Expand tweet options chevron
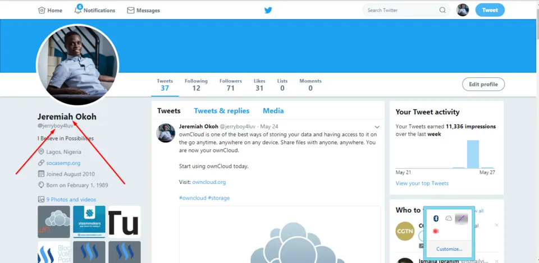Image resolution: width=539 pixels, height=263 pixels. coord(377,127)
